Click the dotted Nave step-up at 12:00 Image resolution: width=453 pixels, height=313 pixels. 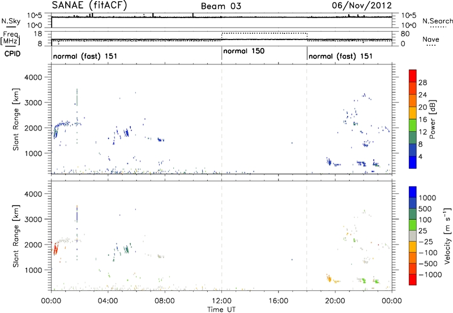click(x=221, y=37)
